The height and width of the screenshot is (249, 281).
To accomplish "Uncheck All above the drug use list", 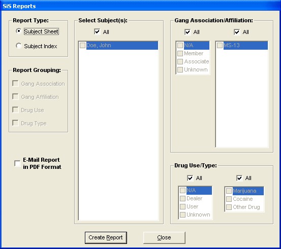I will click(x=190, y=178).
